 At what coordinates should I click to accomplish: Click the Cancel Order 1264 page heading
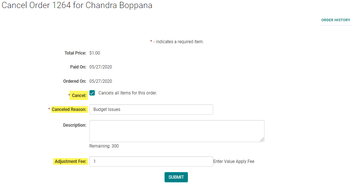pyautogui.click(x=77, y=5)
